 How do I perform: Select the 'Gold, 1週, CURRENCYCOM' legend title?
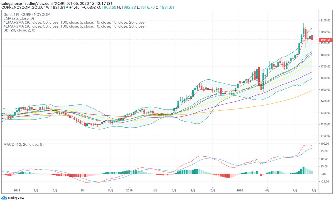(26, 14)
